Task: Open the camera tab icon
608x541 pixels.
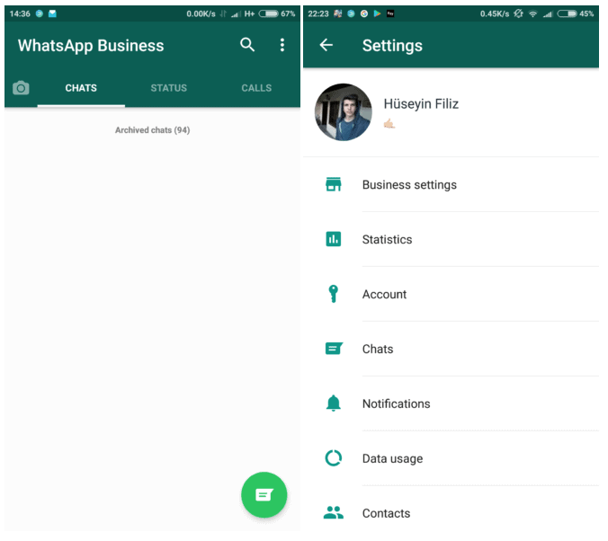Action: tap(21, 88)
